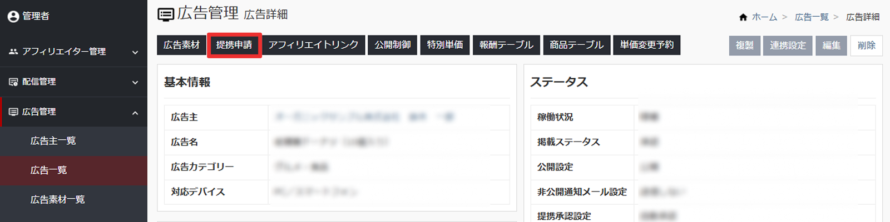Go to ホーム via the breadcrumb
Viewport: 890px width, 222px height.
[764, 17]
